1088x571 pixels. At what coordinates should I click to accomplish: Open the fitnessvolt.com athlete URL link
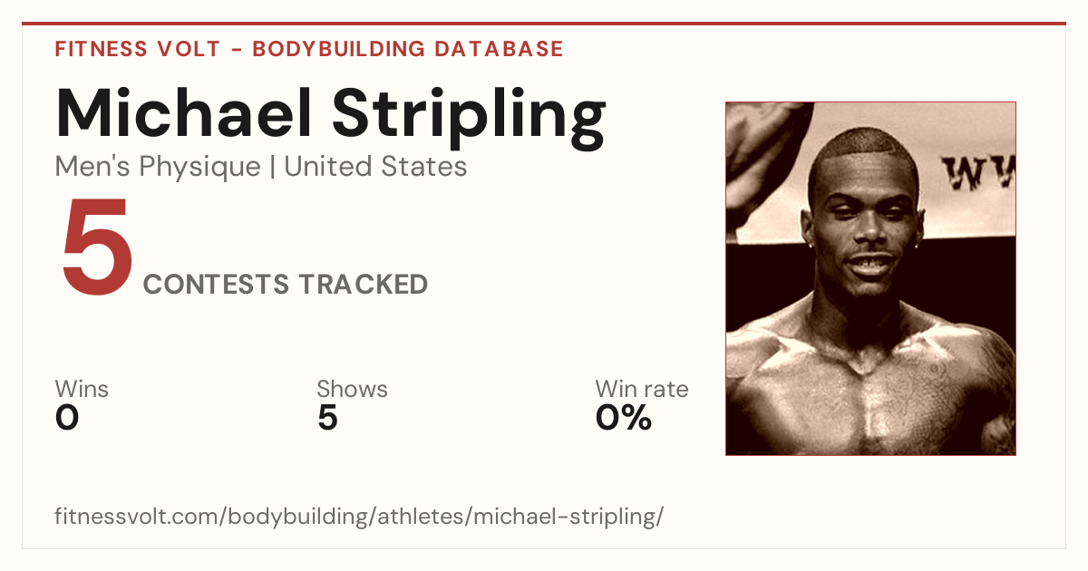[x=360, y=517]
